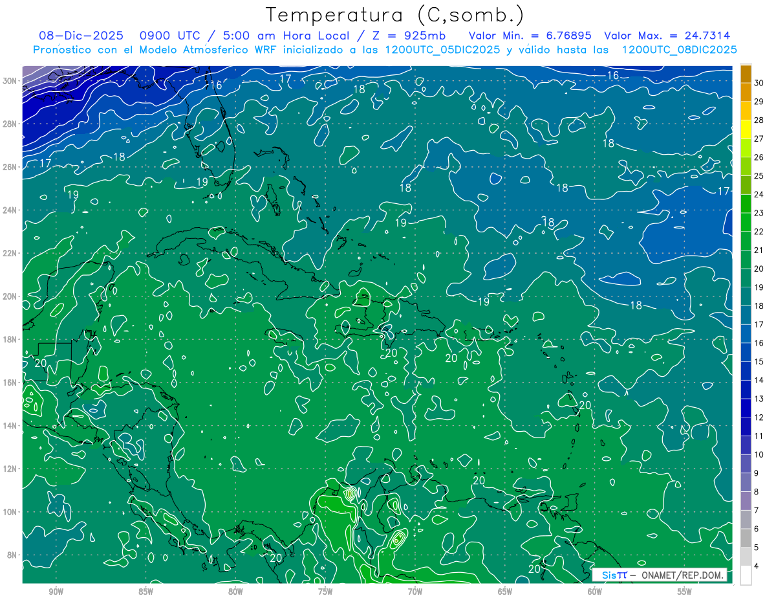This screenshot has width=776, height=600.
Task: Select the pressure level 'Z = 925mb'
Action: tap(407, 36)
